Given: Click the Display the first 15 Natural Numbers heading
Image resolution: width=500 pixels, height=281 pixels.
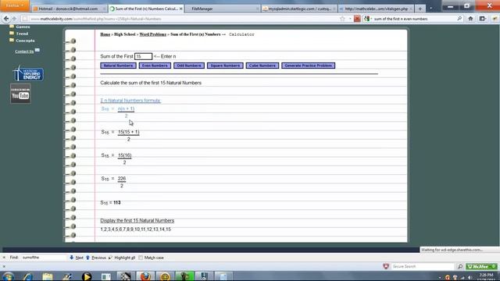Looking at the screenshot, I should coord(137,220).
